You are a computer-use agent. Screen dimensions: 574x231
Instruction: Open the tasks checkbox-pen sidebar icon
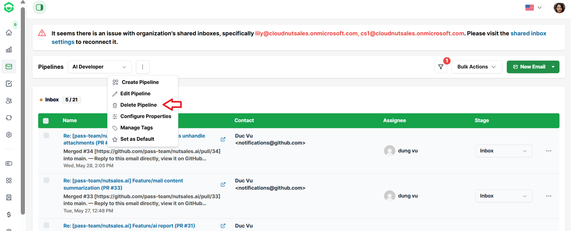(9, 84)
